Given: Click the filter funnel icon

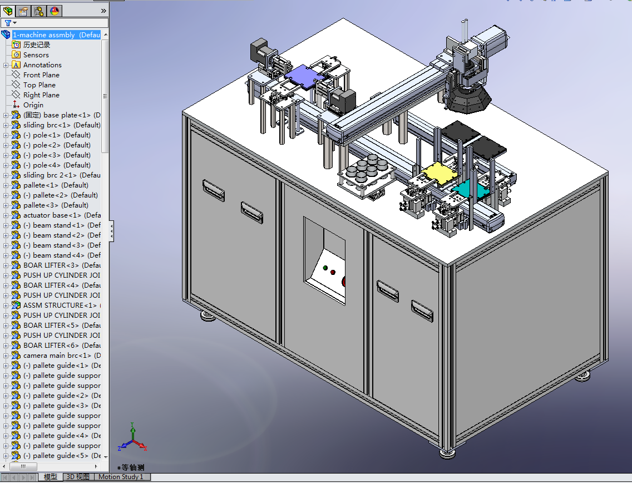Looking at the screenshot, I should click(7, 23).
